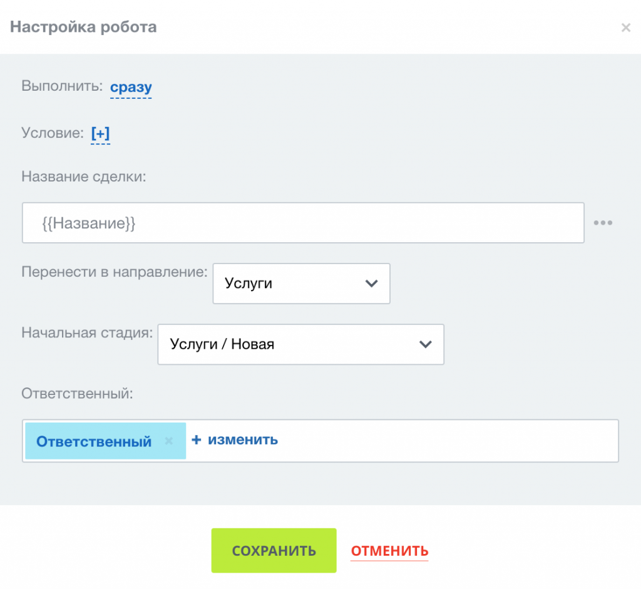
Task: Click the dialog close cross
Action: (x=625, y=27)
